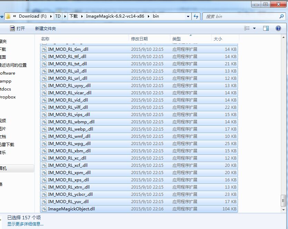
Task: Navigate to the 下载 folder in breadcrumb
Action: tap(73, 16)
